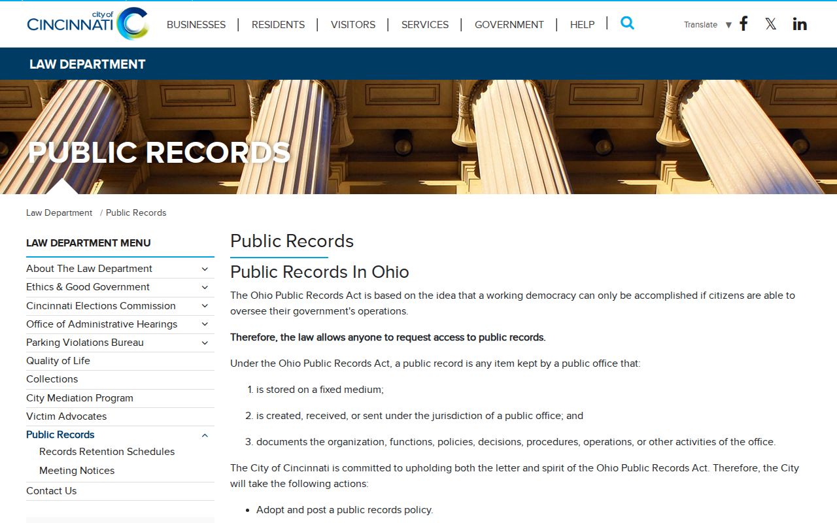This screenshot has width=837, height=523.
Task: Open Records Retention Schedules sublink
Action: click(x=107, y=452)
